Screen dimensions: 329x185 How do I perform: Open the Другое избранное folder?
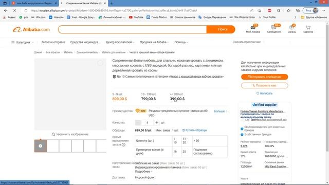coord(314,17)
